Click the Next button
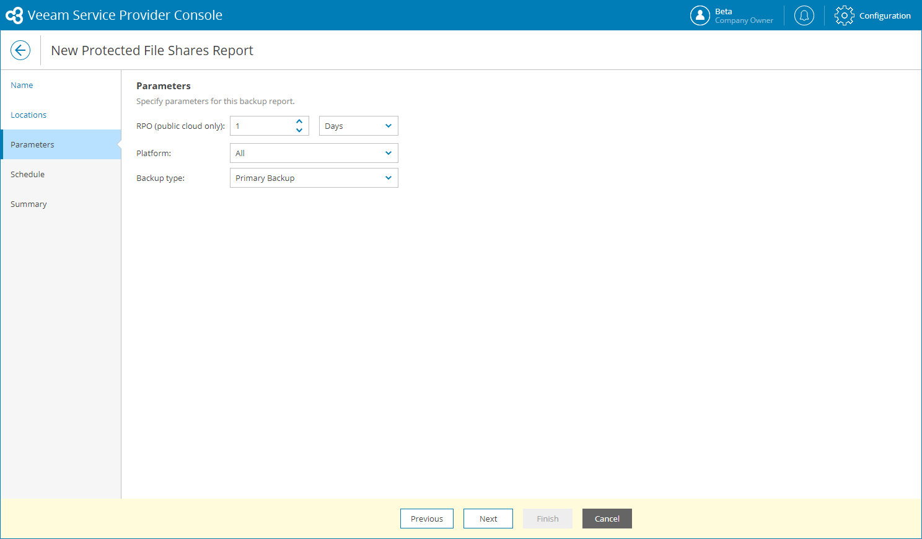Viewport: 922px width, 539px height. tap(488, 519)
